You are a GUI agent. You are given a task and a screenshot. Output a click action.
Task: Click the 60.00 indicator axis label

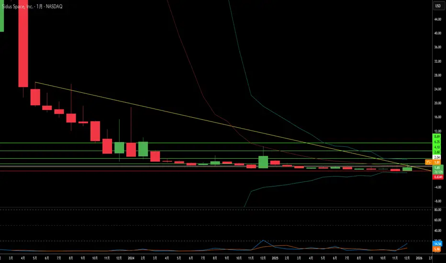tap(438, 220)
